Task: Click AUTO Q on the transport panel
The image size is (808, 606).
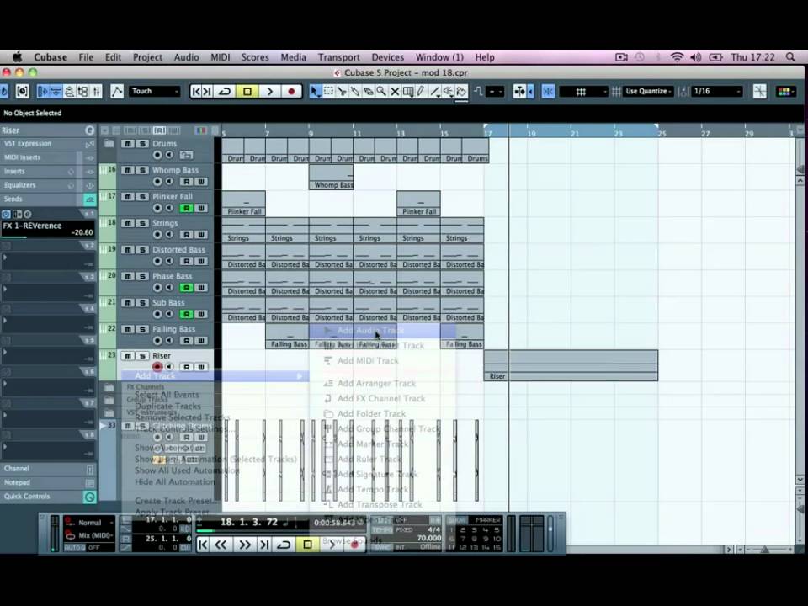Action: click(74, 548)
